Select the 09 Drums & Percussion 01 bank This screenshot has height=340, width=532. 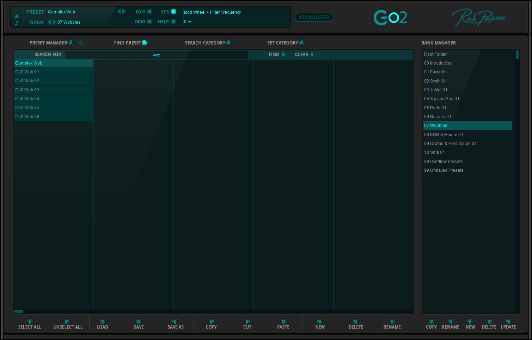click(467, 144)
